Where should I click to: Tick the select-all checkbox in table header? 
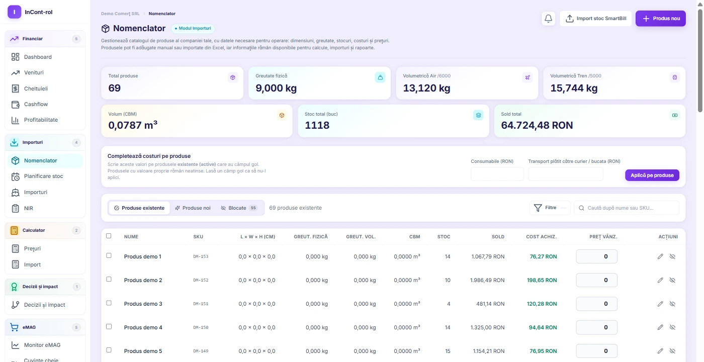click(x=109, y=236)
